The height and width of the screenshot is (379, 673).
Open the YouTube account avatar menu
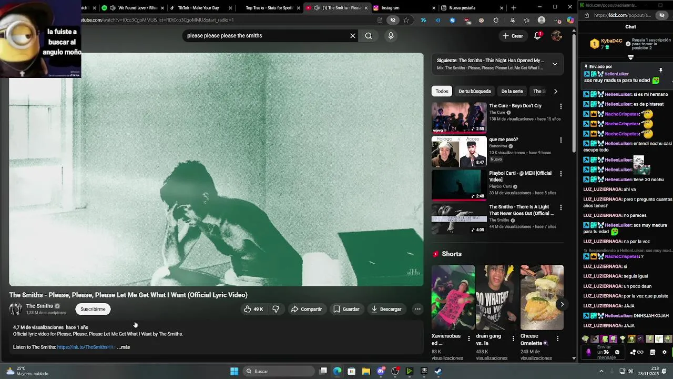(x=556, y=36)
